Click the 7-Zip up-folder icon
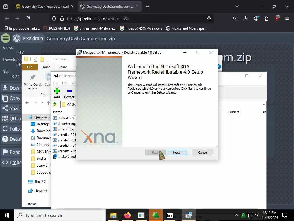The width and height of the screenshot is (294, 221). coord(55,104)
